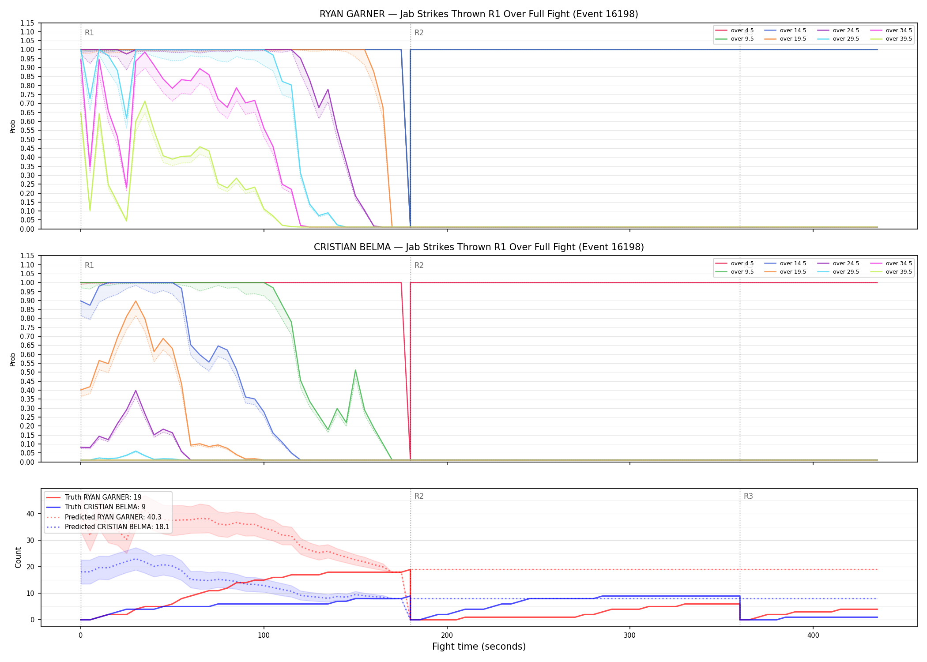Click the 30 tick on the Count axis
This screenshot has width=927, height=662.
pyautogui.click(x=30, y=540)
